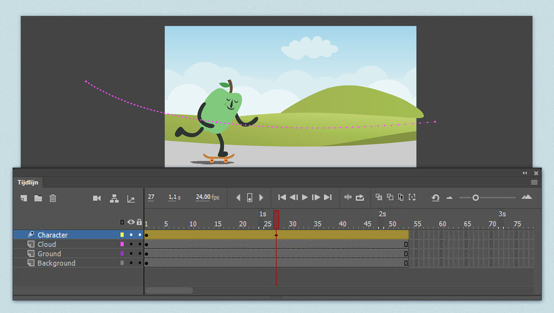
Task: Click current frame number 27 field
Action: pos(151,197)
